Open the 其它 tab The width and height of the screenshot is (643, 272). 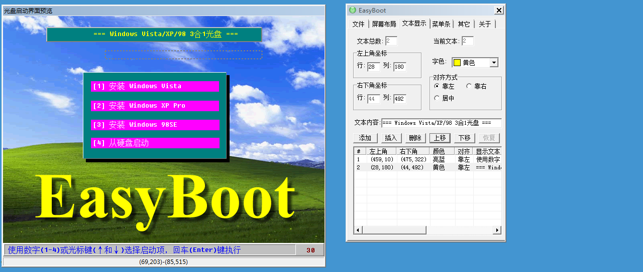[464, 24]
